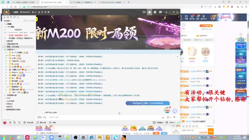Click the star favorite icon in YY header
The height and width of the screenshot is (140, 249).
tap(39, 12)
